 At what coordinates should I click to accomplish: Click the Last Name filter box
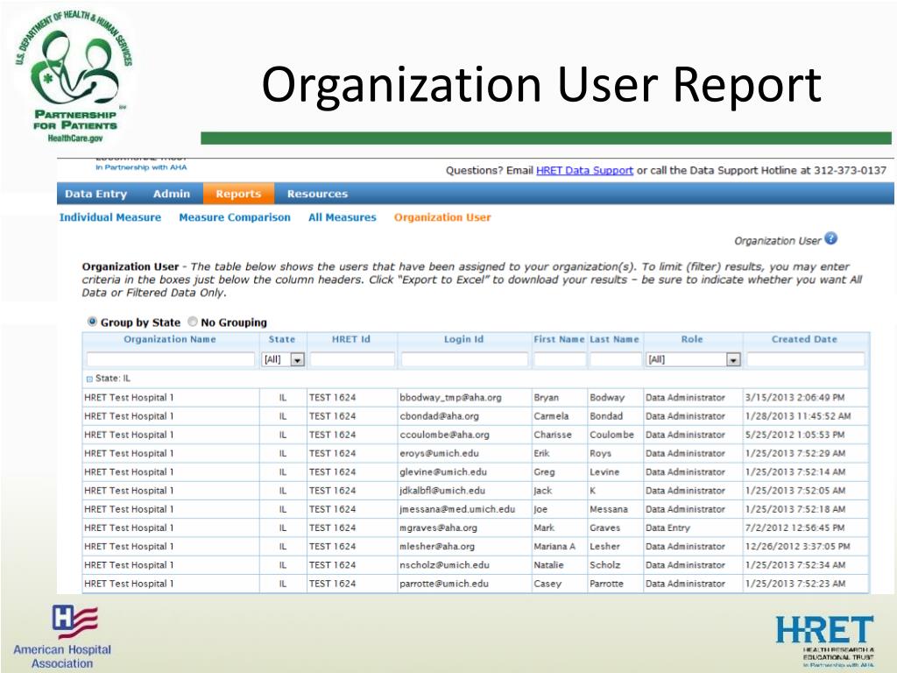pyautogui.click(x=615, y=359)
